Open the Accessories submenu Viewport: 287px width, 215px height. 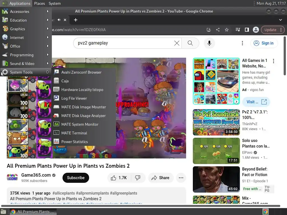click(26, 11)
